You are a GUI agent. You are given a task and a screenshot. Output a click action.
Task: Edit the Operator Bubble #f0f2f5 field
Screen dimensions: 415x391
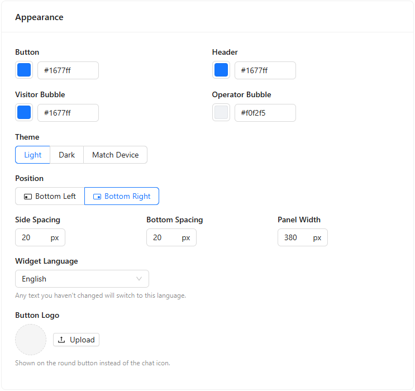[265, 112]
